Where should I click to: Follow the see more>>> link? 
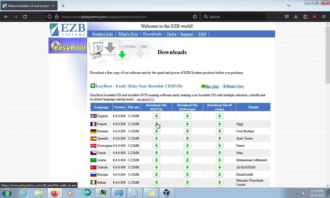146,99
